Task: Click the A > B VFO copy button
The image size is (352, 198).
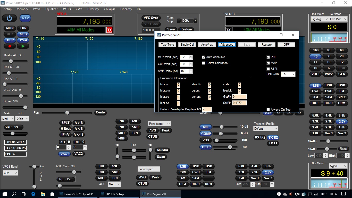Action: pos(79,123)
